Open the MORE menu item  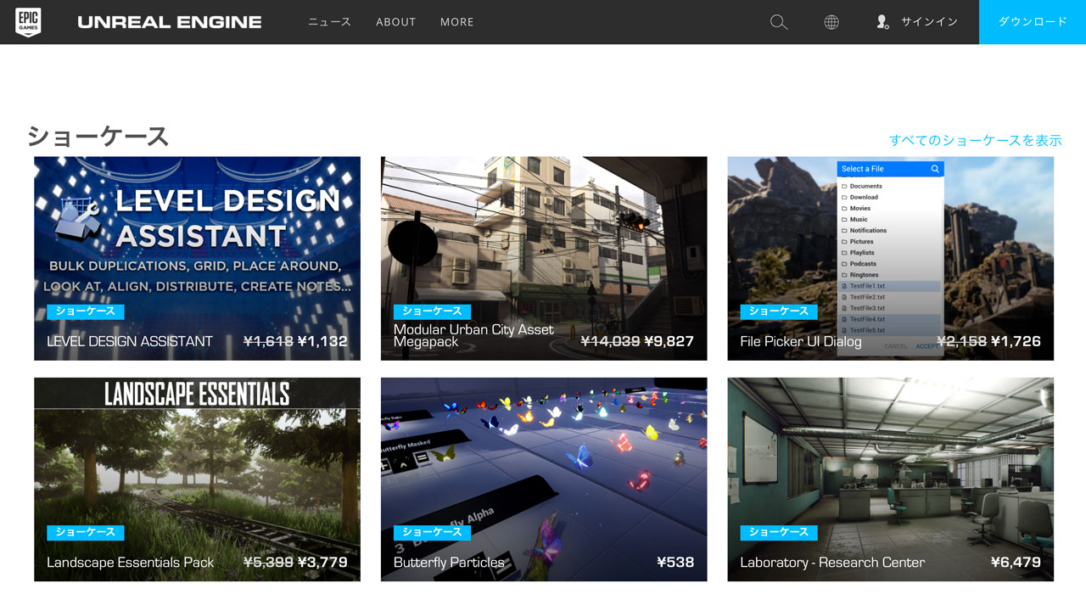pos(457,22)
